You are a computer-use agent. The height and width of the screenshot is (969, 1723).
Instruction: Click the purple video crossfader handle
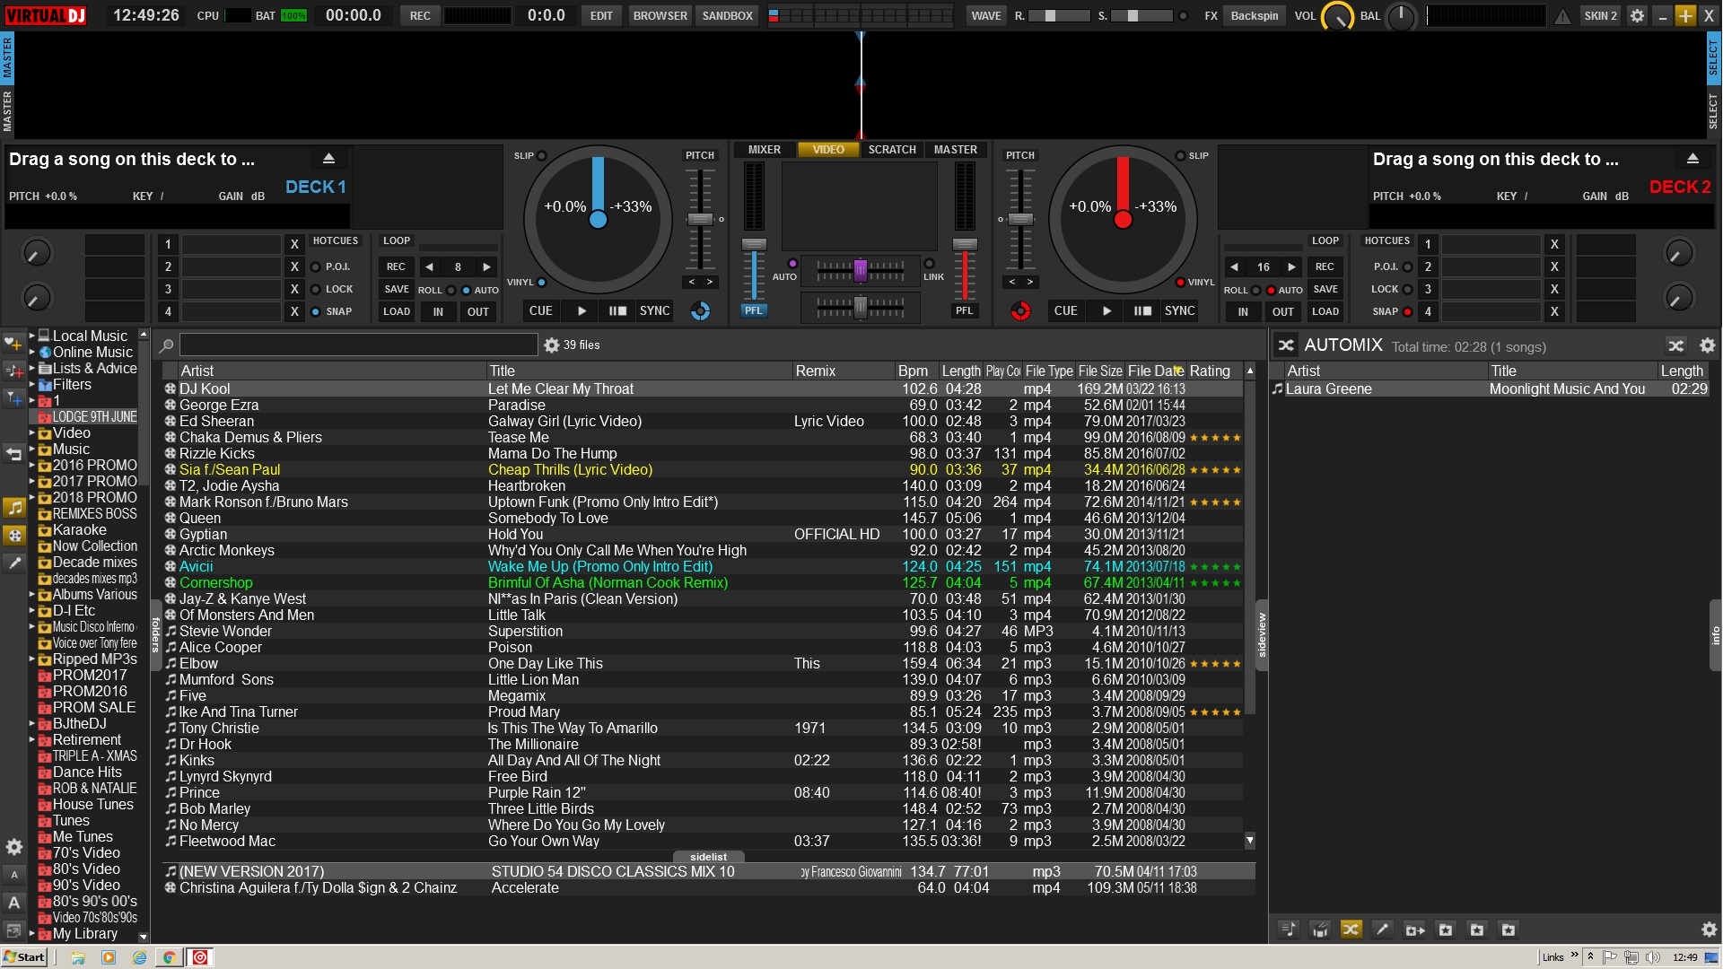pyautogui.click(x=860, y=269)
